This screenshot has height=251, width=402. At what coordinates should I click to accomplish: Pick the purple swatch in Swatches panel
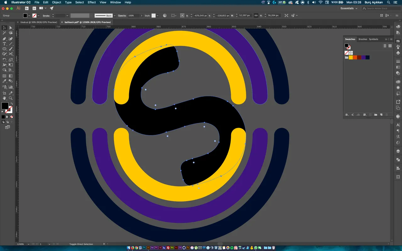pyautogui.click(x=363, y=57)
